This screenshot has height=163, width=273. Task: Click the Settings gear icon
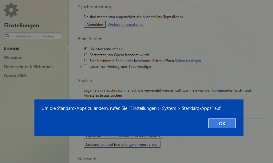click(11, 10)
